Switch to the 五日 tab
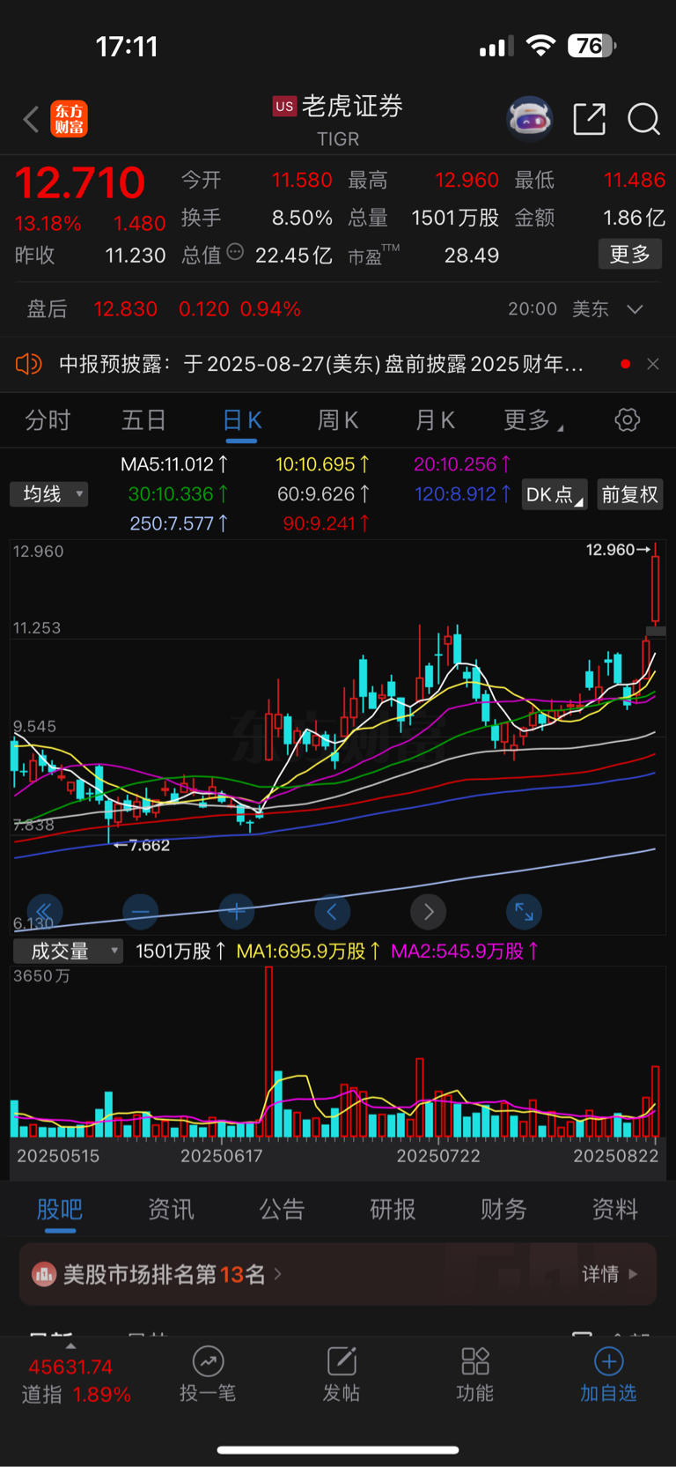Screen dimensions: 676x1467 143,420
